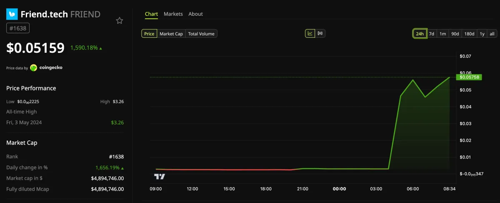Select the Total Volume chart mode
500x203 pixels.
click(x=201, y=34)
